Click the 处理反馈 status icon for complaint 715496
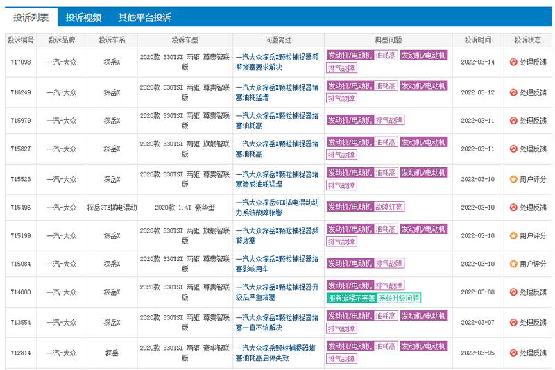This screenshot has width=555, height=370. pyautogui.click(x=513, y=208)
